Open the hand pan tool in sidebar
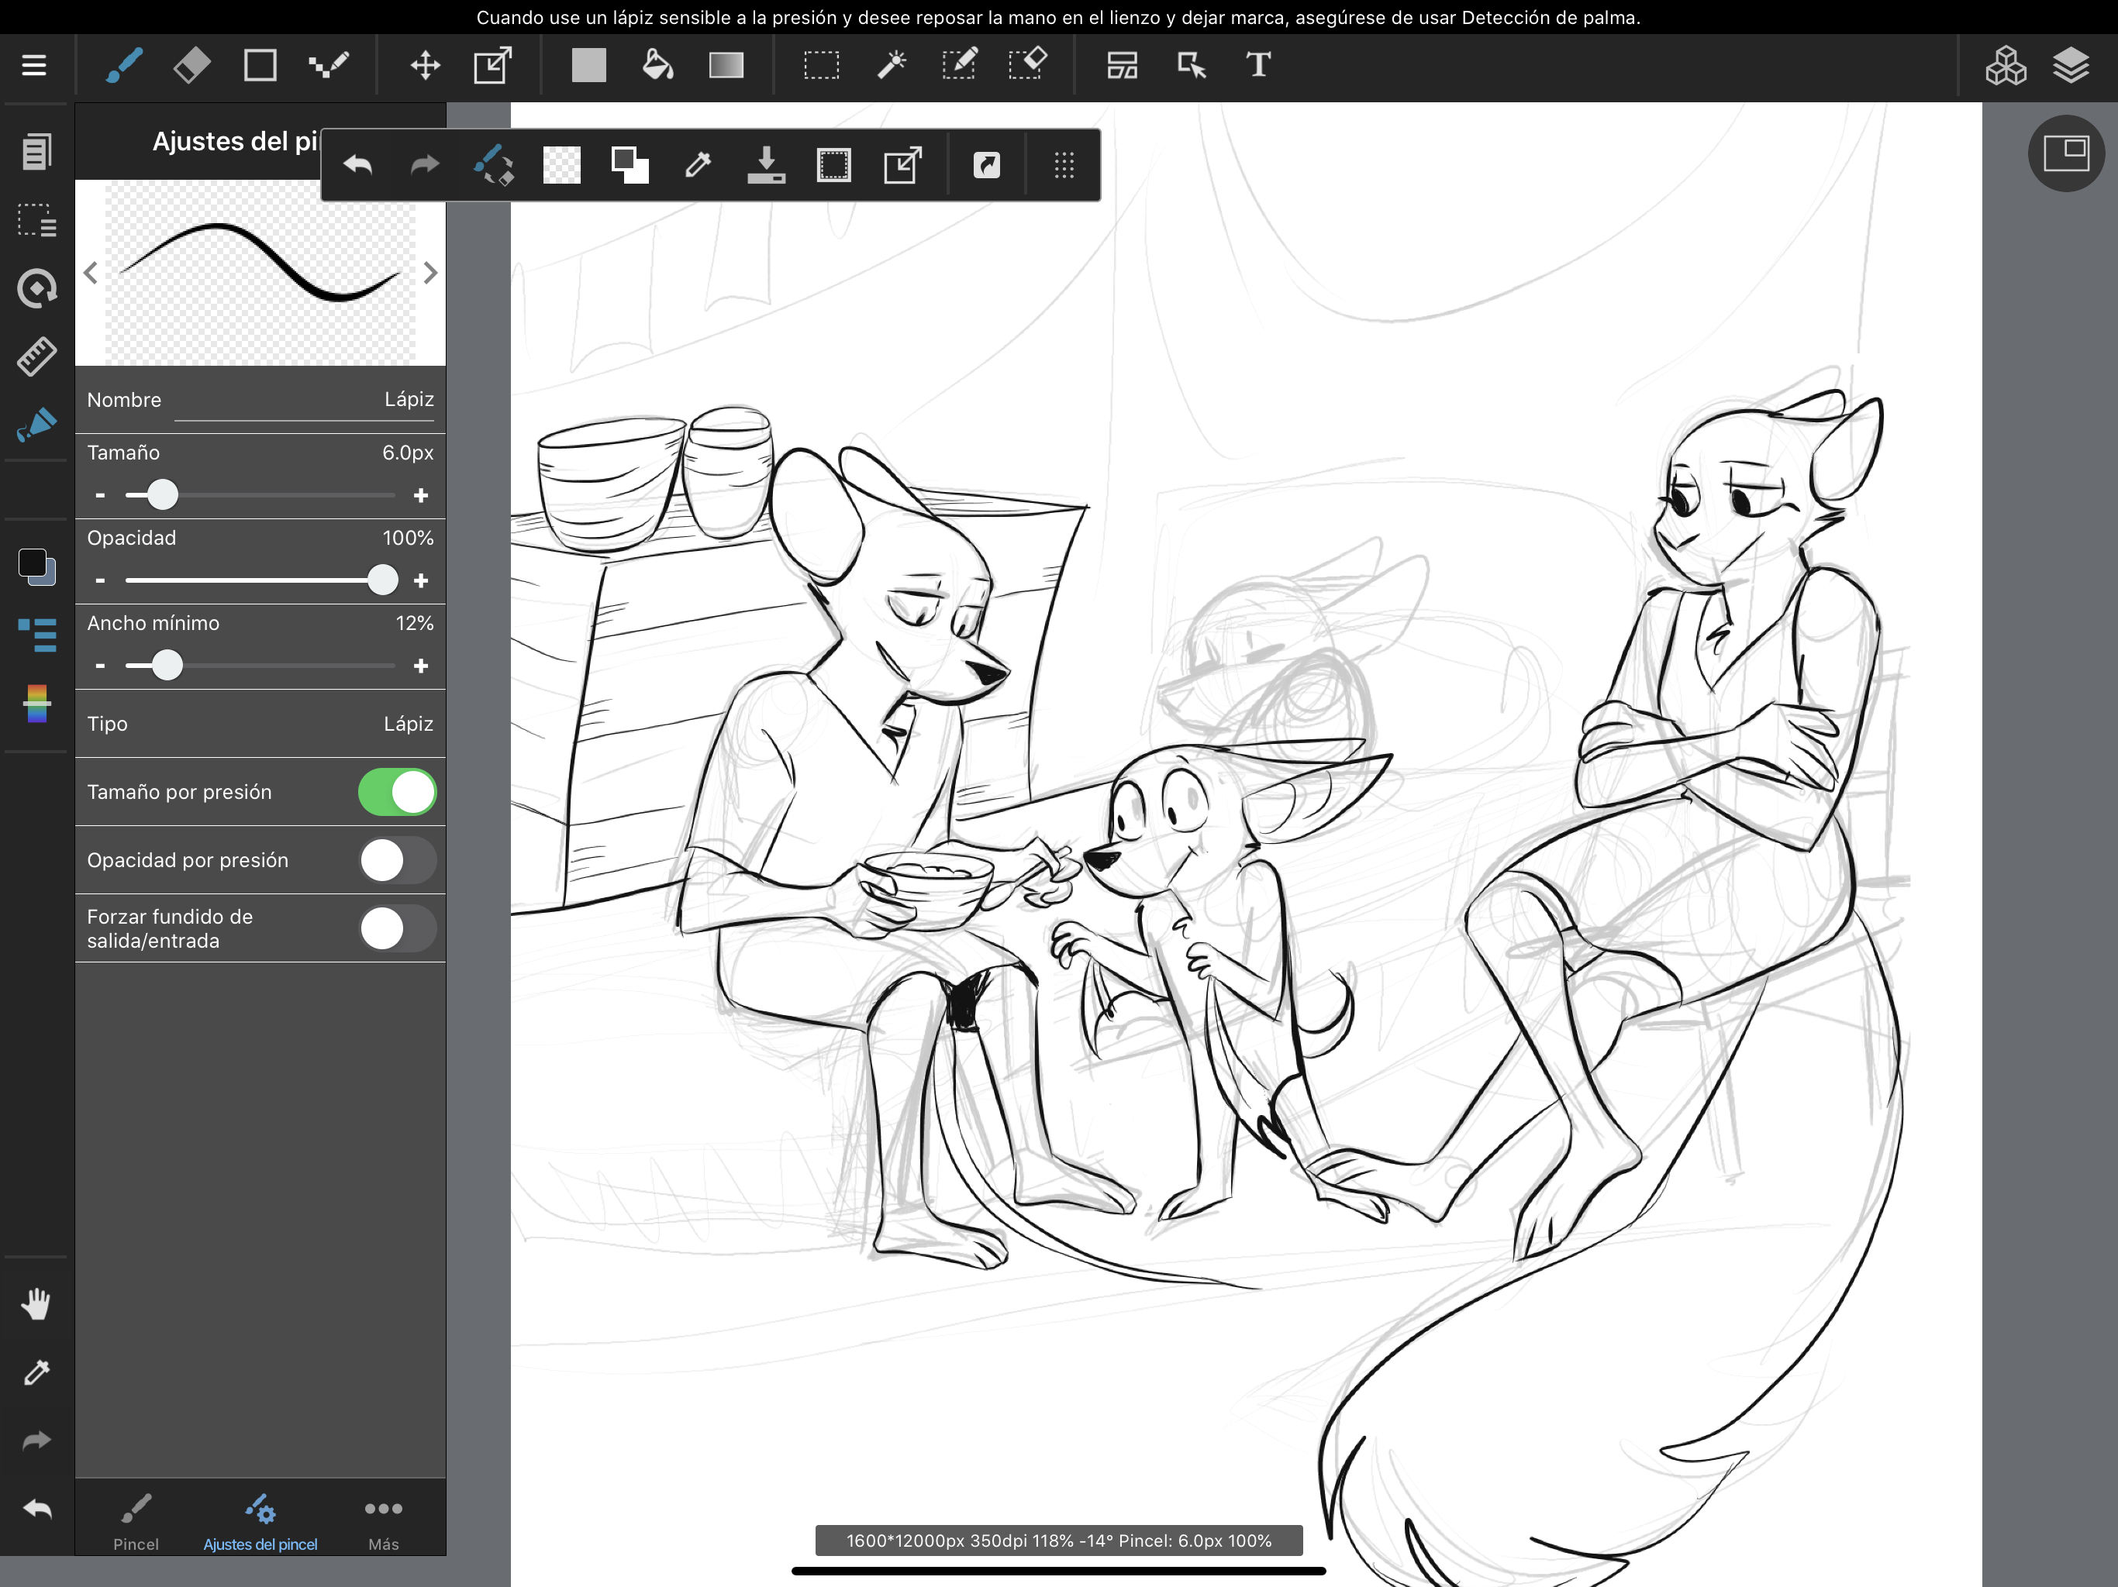 36,1303
